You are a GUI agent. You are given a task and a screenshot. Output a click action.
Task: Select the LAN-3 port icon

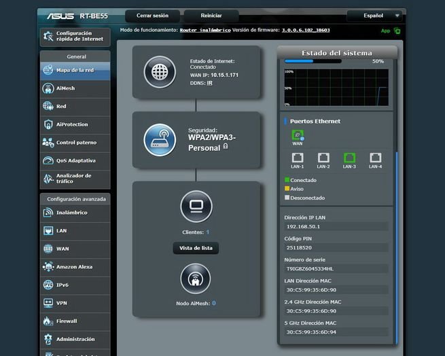point(349,158)
